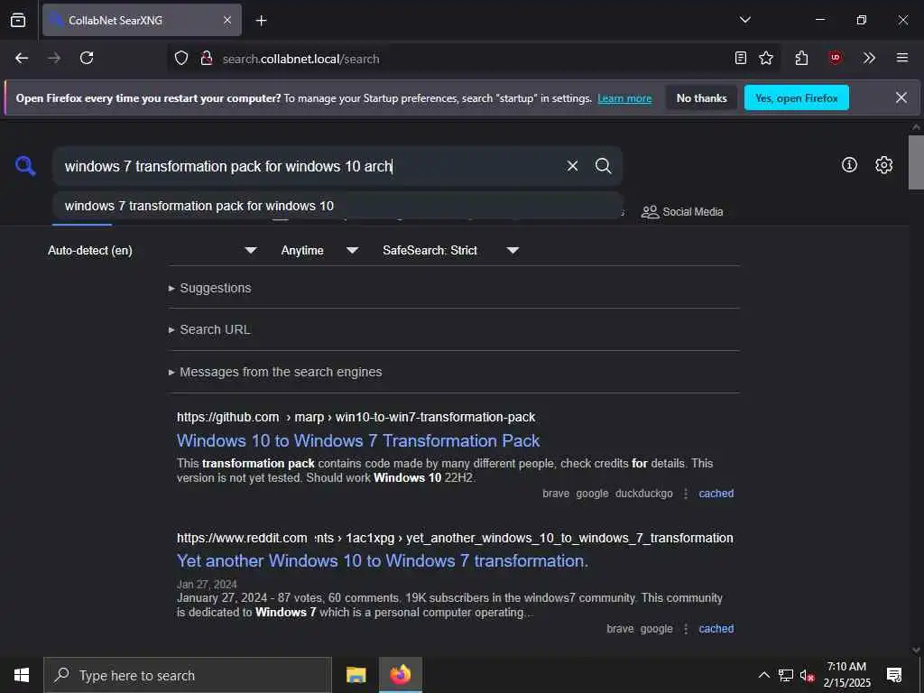Open File Explorer from taskbar
The image size is (924, 693).
point(356,675)
